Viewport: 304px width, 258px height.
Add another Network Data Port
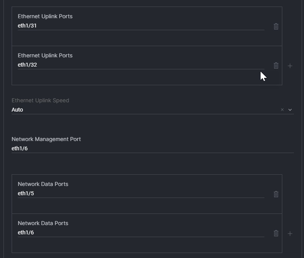tap(290, 234)
